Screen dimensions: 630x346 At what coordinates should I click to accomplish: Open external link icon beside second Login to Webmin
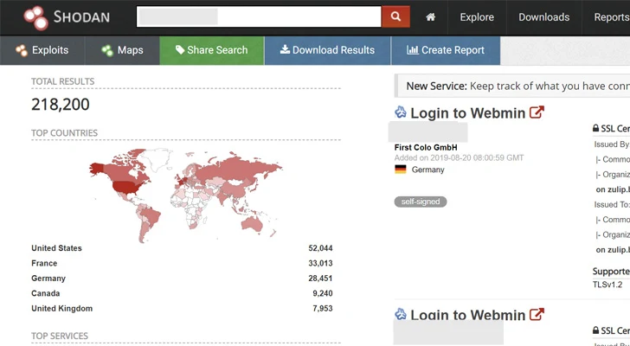tap(537, 314)
